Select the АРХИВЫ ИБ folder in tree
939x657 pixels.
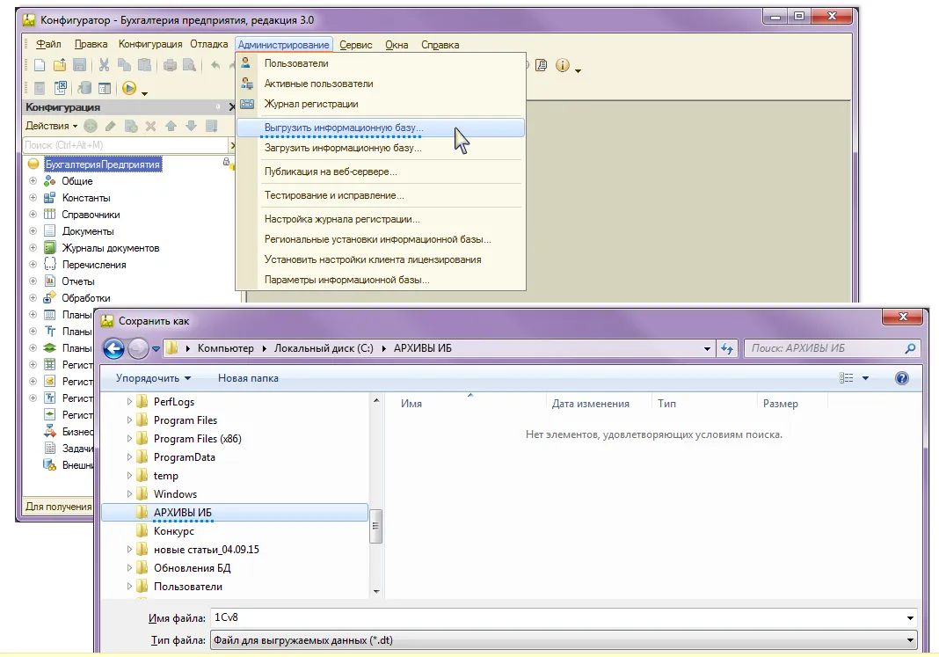point(235,513)
